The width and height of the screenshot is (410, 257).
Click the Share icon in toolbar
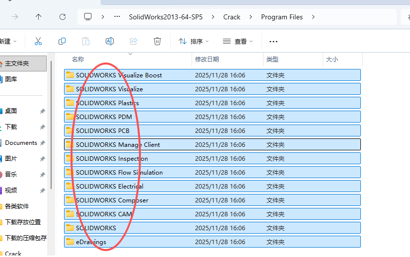click(x=134, y=41)
